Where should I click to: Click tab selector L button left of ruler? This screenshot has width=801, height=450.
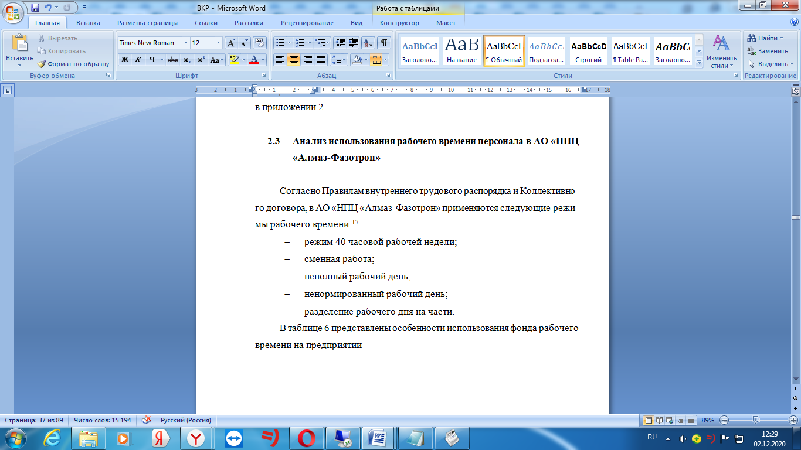tap(8, 90)
